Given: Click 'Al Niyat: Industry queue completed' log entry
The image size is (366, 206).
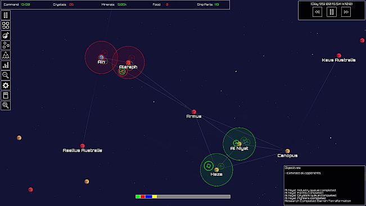Looking at the screenshot, I should (x=310, y=190).
